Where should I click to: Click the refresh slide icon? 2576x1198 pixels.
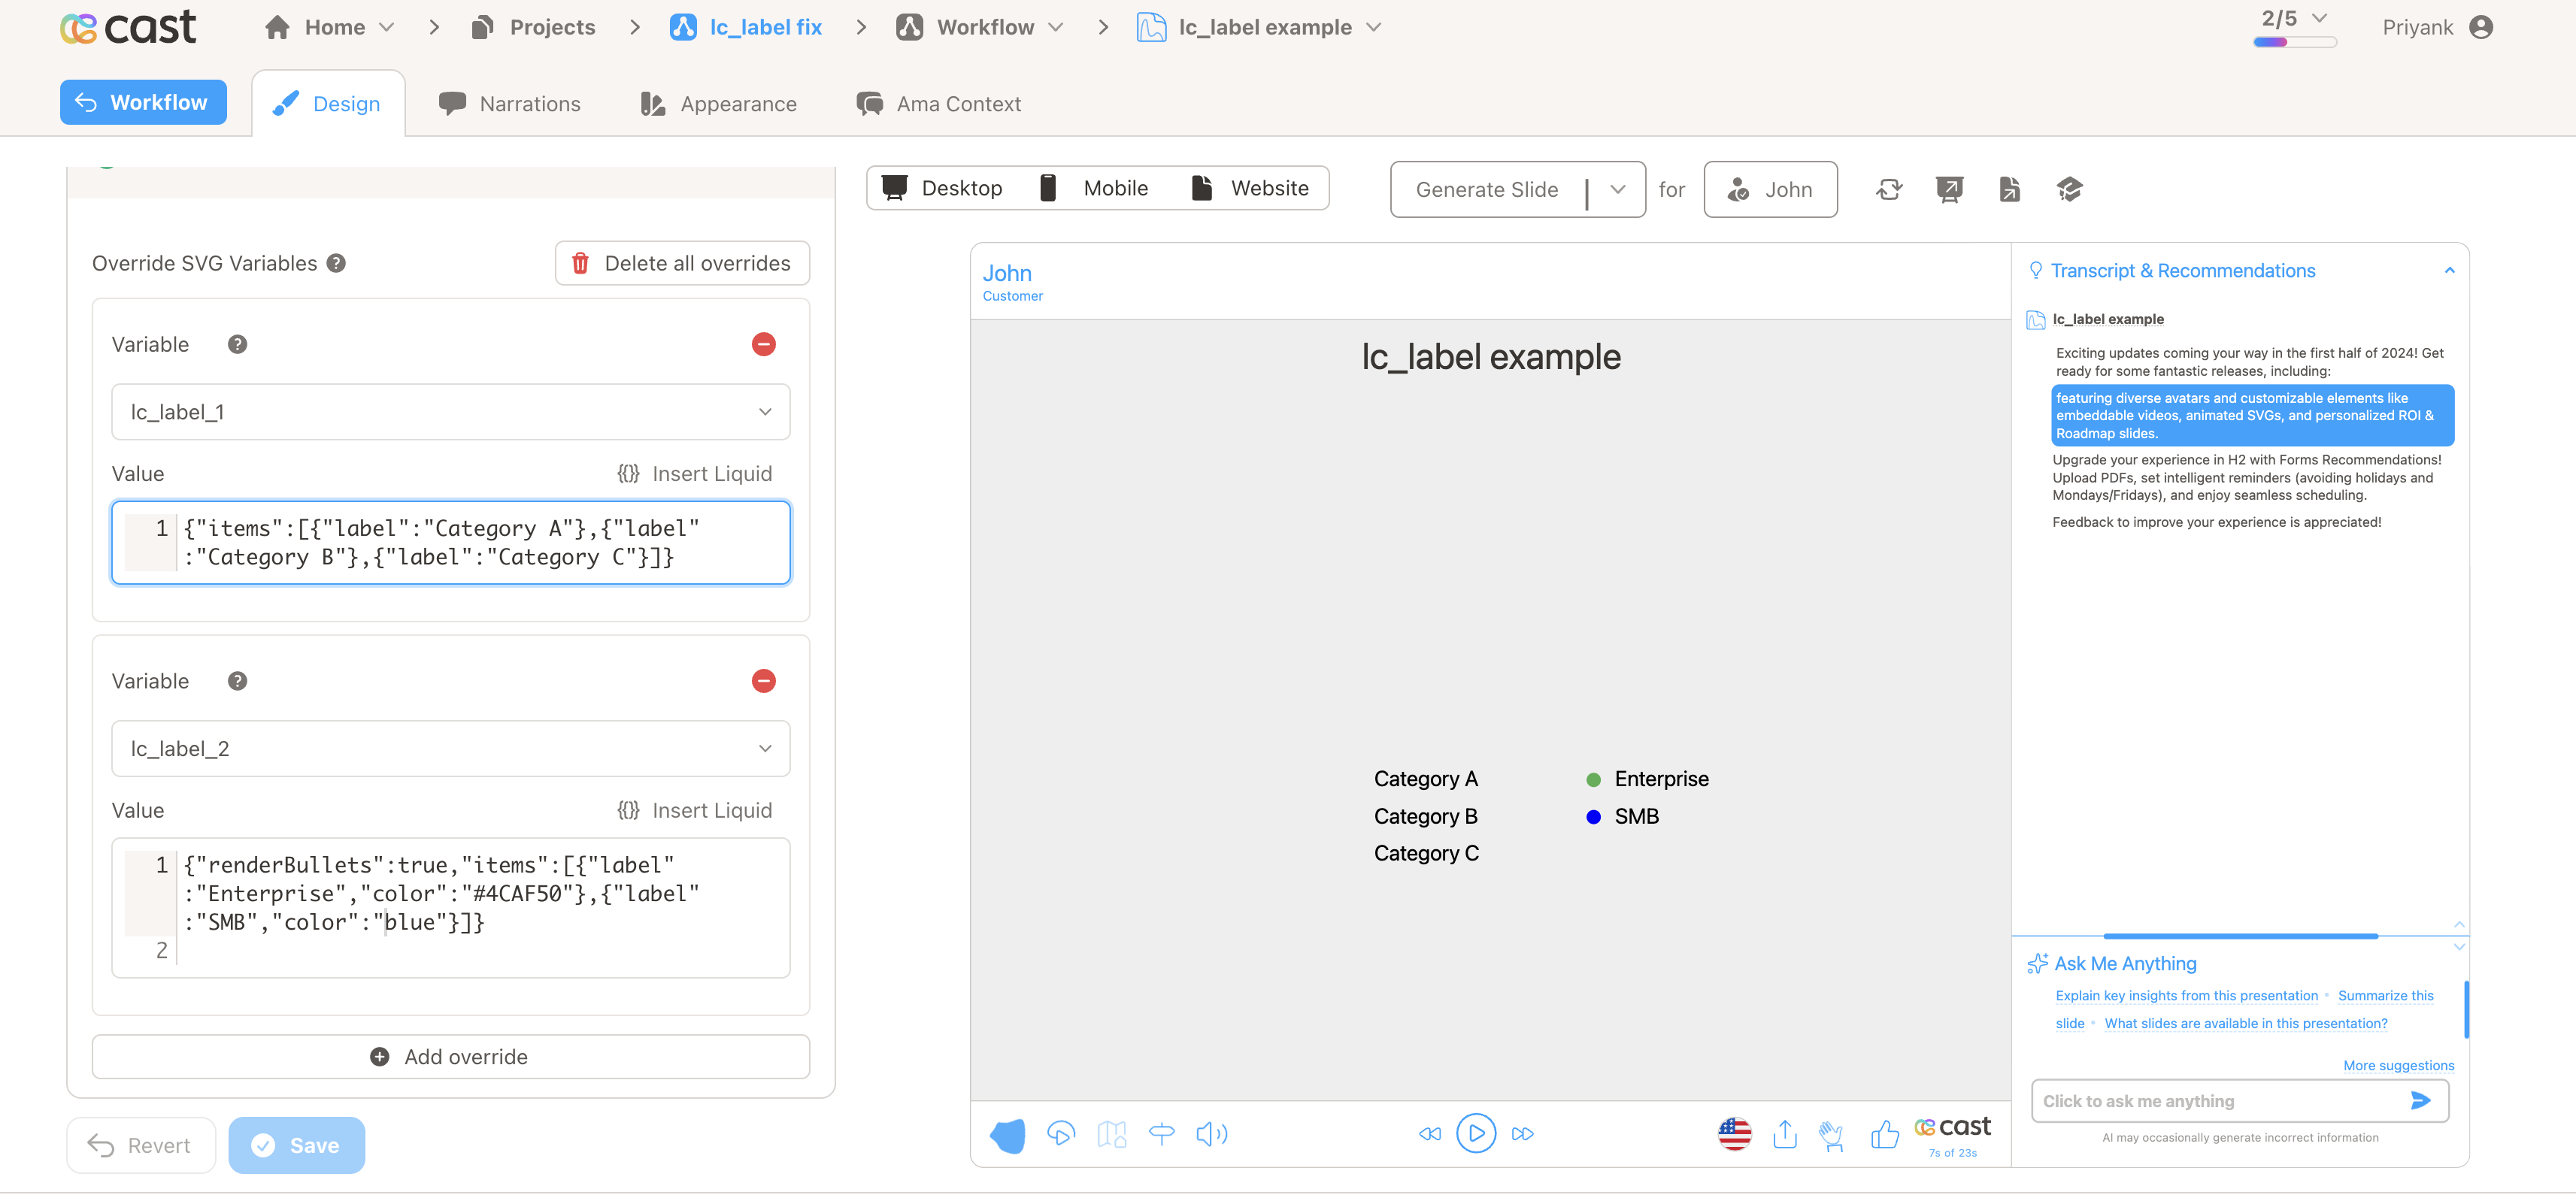[1889, 189]
